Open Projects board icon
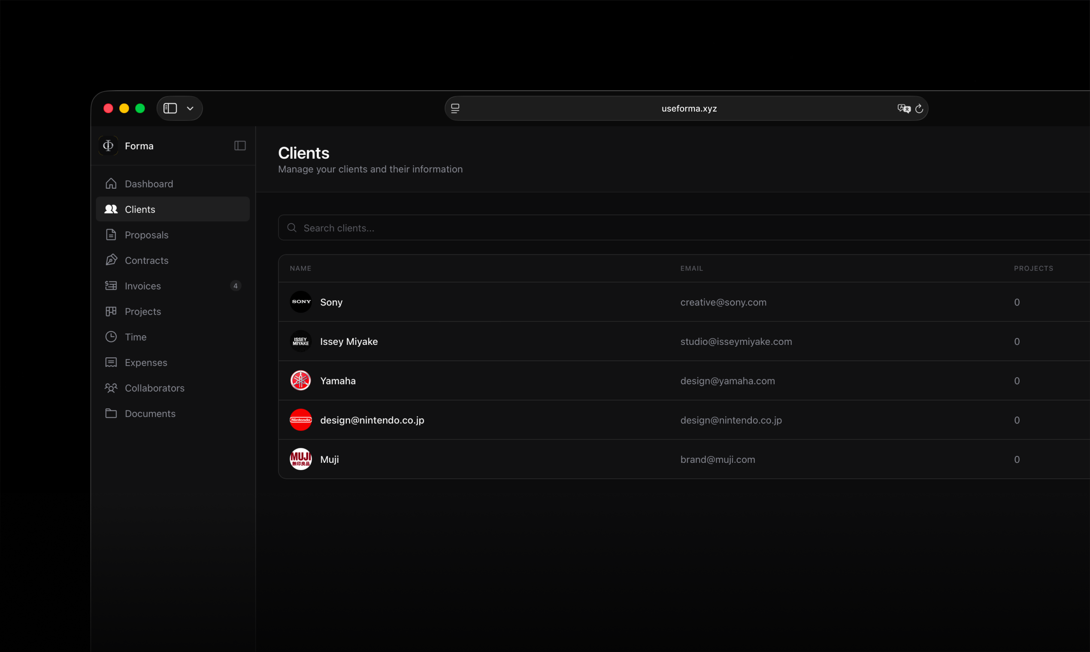The height and width of the screenshot is (652, 1090). click(x=111, y=311)
